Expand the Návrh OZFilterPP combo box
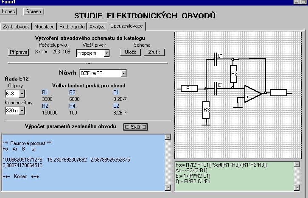 123,74
